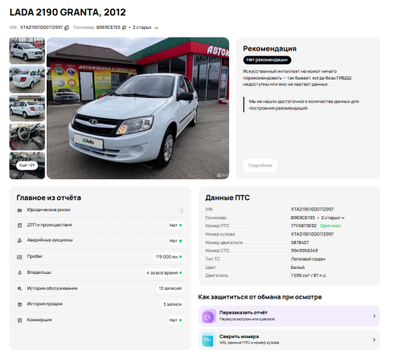
Task: Expand '2 старых' dropdown under title
Action: (x=145, y=27)
